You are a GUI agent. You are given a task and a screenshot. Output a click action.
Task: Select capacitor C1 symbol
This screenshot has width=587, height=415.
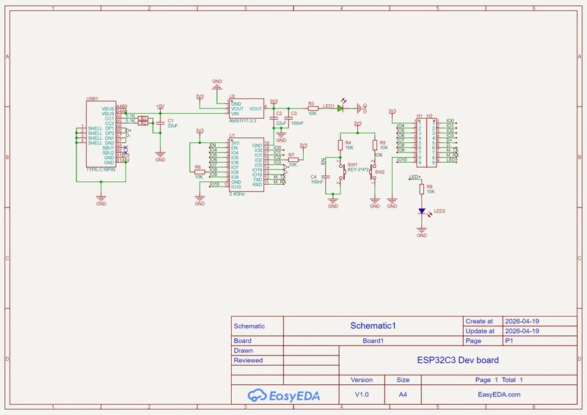(160, 122)
